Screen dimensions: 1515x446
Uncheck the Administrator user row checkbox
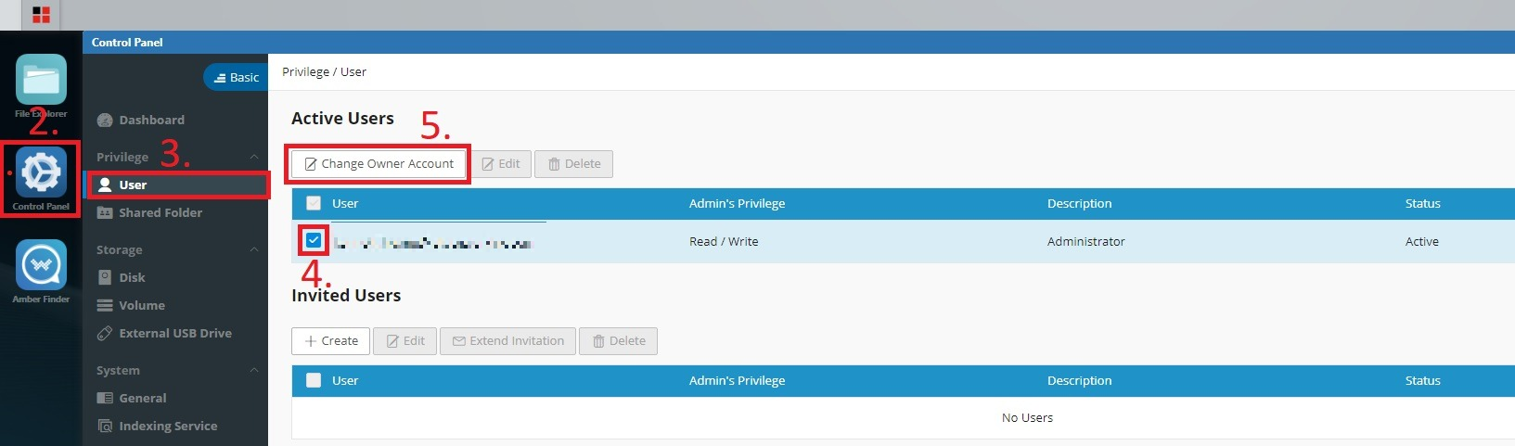click(314, 241)
